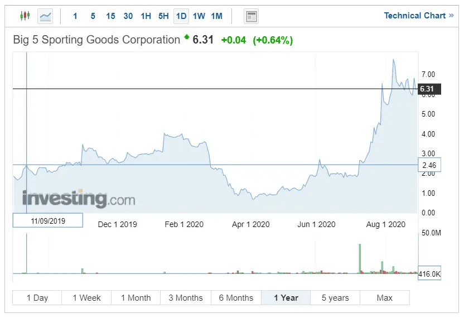
Task: Select the area chart icon
Action: point(45,16)
